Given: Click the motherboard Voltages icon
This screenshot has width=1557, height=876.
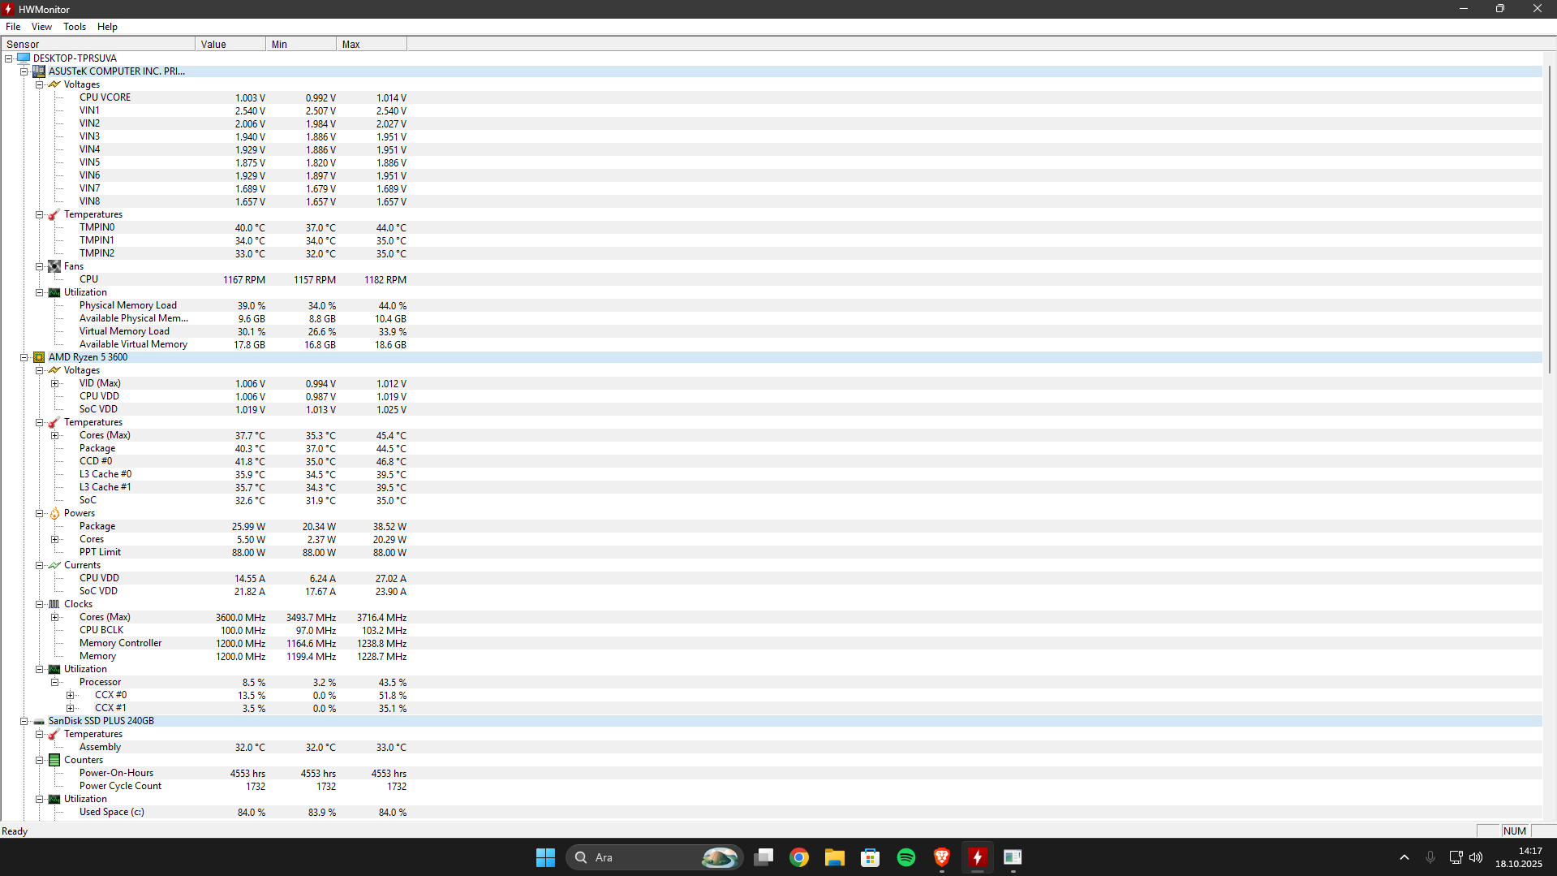Looking at the screenshot, I should 54,84.
